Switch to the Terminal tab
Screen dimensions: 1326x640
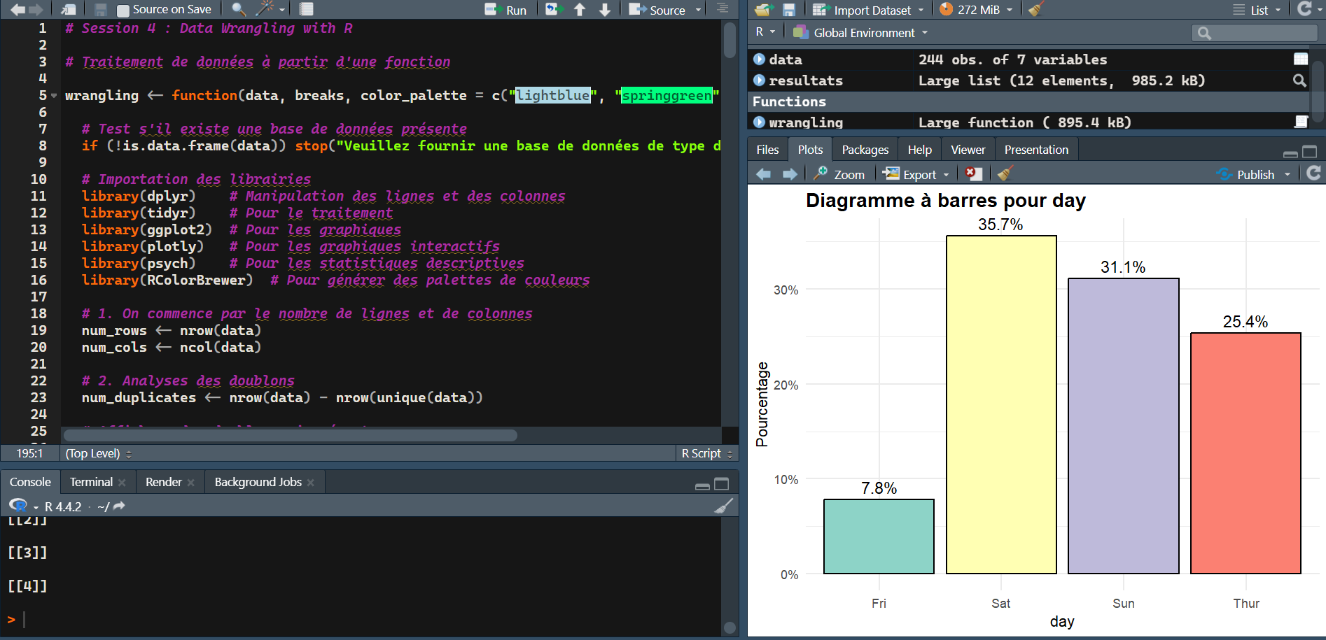click(x=91, y=482)
